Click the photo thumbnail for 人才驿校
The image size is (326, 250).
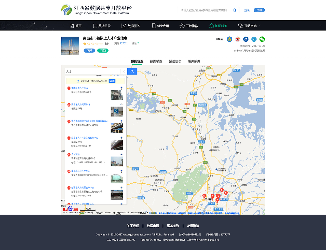[117, 161]
